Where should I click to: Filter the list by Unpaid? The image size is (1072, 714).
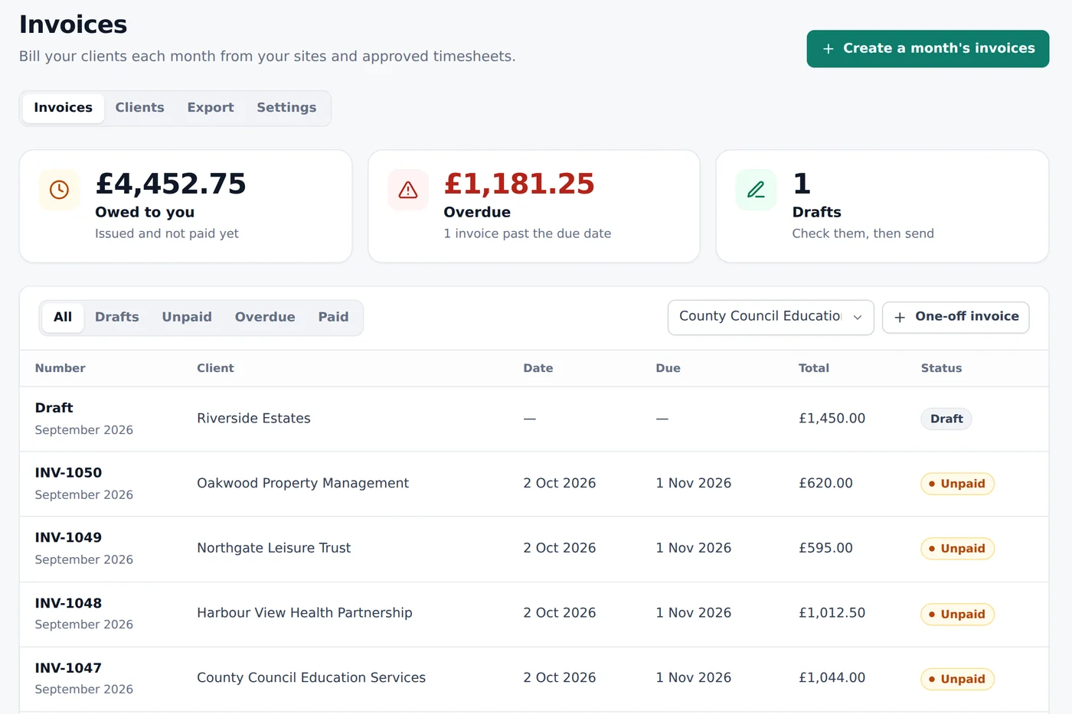click(x=187, y=317)
